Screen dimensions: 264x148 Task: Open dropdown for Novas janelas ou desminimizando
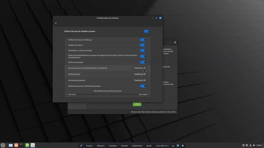[x=139, y=68]
